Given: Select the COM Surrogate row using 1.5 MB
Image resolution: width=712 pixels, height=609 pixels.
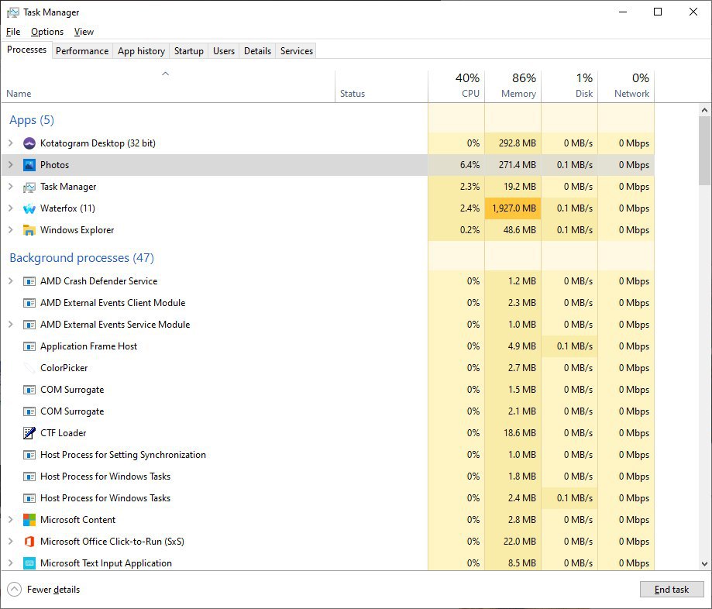Looking at the screenshot, I should click(x=328, y=390).
